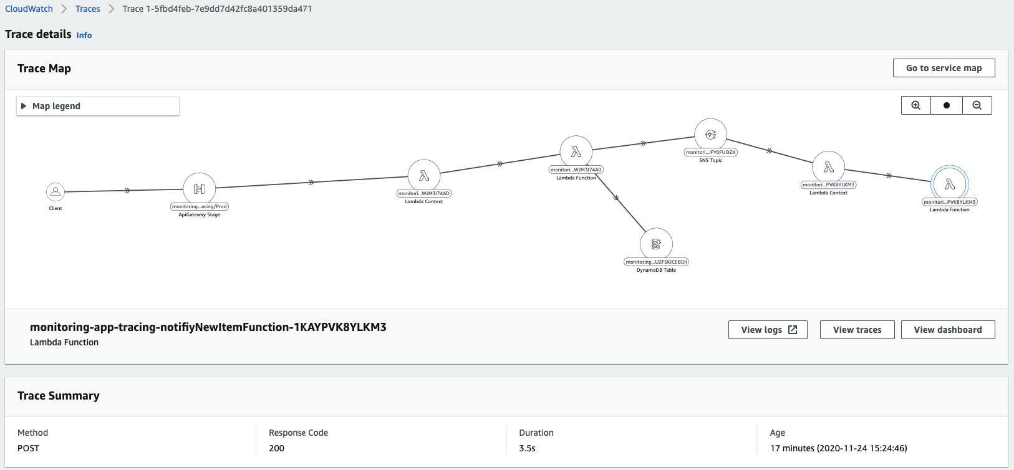Click the Trace ID breadcrumb text

click(217, 9)
